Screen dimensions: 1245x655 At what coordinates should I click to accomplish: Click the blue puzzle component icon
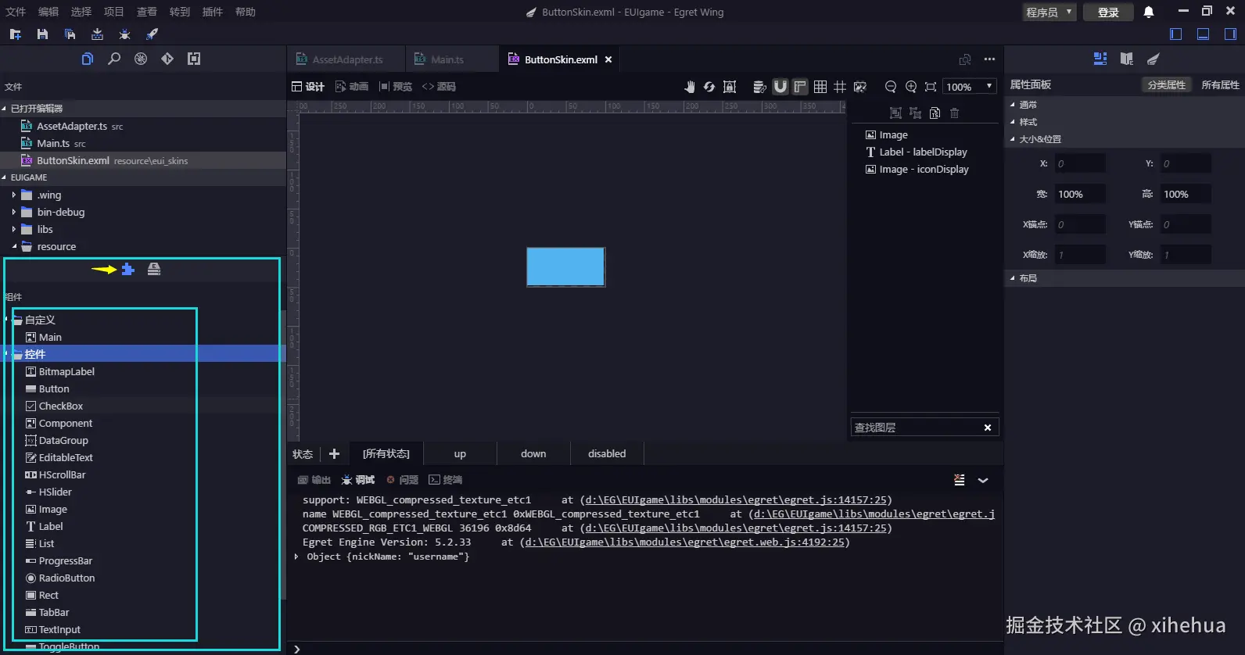click(x=128, y=270)
